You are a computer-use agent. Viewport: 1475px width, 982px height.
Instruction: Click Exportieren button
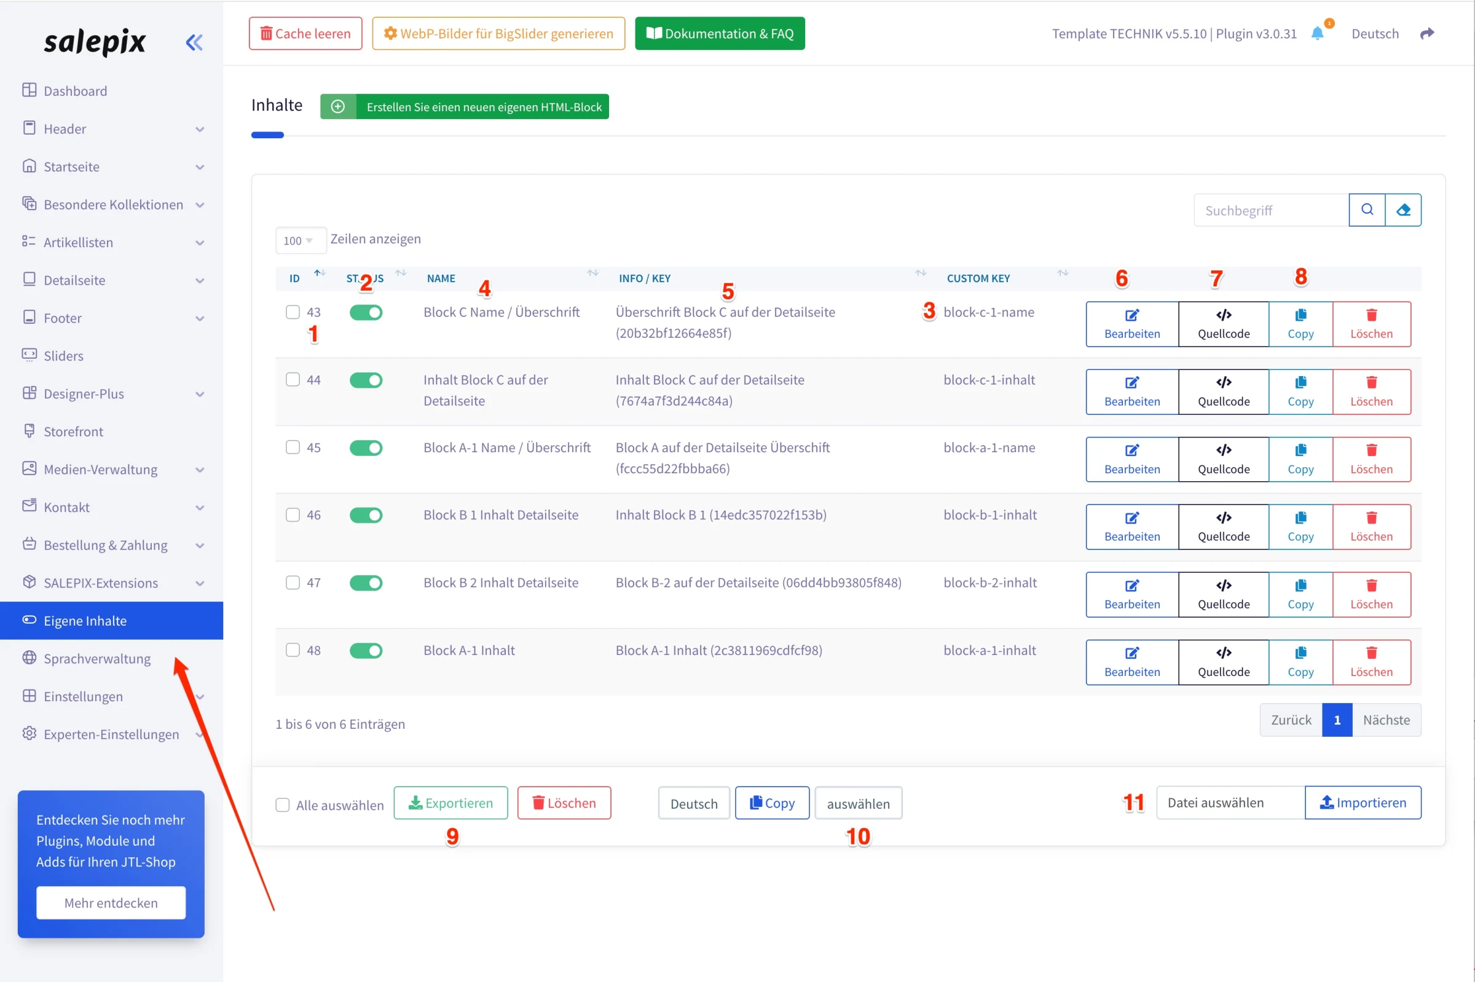451,803
